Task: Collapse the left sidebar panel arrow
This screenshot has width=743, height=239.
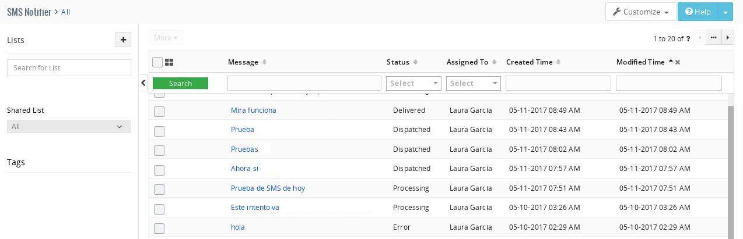Action: 143,83
